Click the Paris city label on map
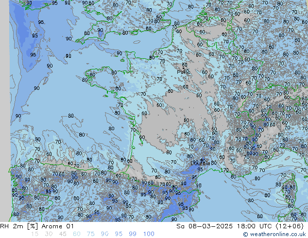 [x=184, y=72]
